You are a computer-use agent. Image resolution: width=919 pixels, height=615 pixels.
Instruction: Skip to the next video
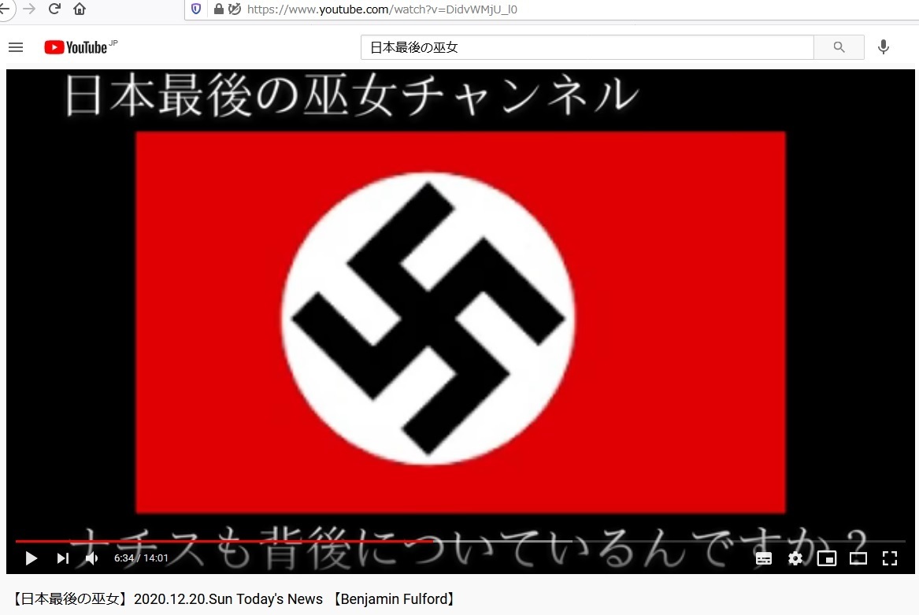(x=62, y=558)
